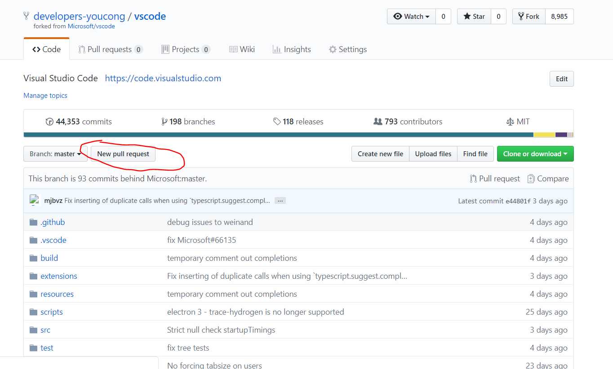
Task: Open the Wiki tab
Action: tap(242, 49)
